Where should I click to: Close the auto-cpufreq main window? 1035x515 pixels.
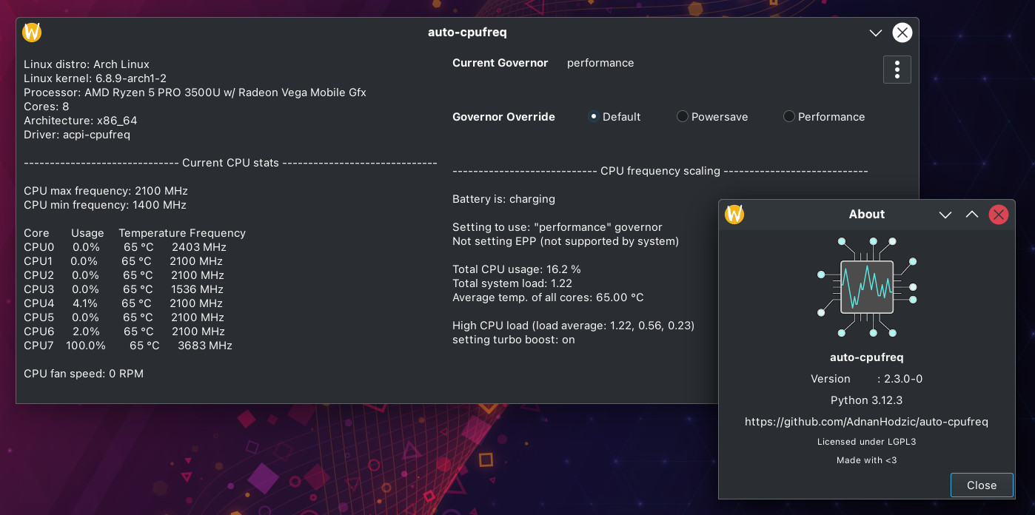click(902, 33)
